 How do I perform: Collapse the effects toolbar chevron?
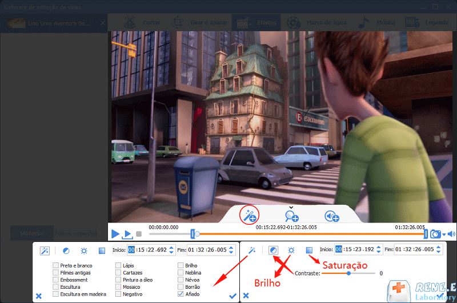pyautogui.click(x=291, y=207)
